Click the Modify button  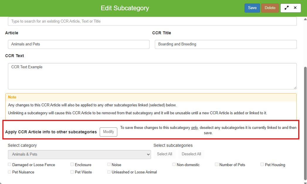click(x=108, y=132)
